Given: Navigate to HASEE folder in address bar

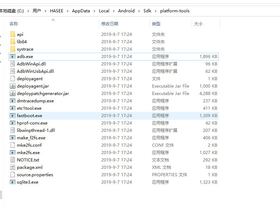Looking at the screenshot, I should (x=57, y=11).
